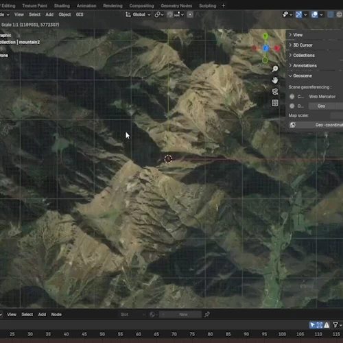
Task: Click the hand pan view icon
Action: [x=275, y=80]
